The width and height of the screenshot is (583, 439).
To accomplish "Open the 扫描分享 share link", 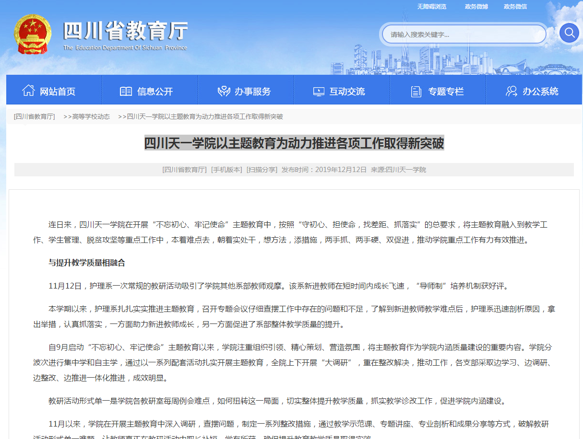I will (x=262, y=170).
